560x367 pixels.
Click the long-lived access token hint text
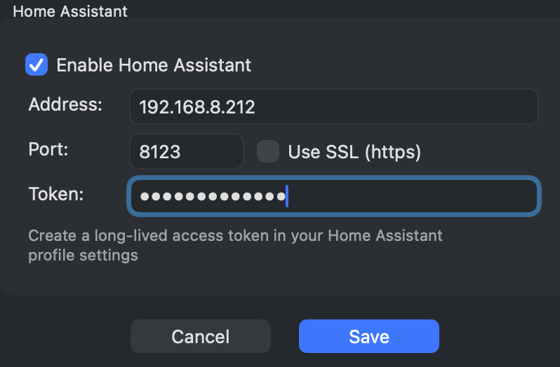click(235, 235)
